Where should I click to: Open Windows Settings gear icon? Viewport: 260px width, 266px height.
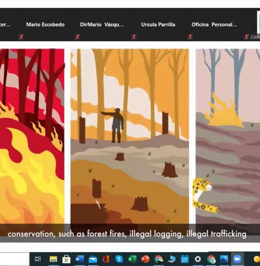(x=198, y=259)
